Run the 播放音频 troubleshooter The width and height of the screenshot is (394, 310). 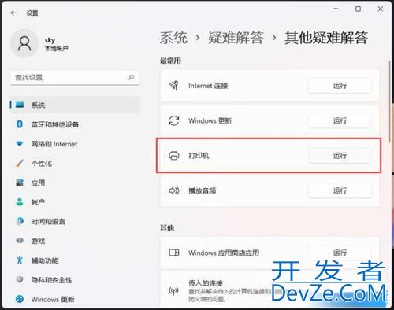[x=340, y=190]
